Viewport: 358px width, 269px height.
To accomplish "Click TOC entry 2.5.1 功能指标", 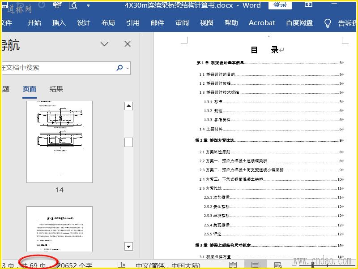I will pos(274,197).
